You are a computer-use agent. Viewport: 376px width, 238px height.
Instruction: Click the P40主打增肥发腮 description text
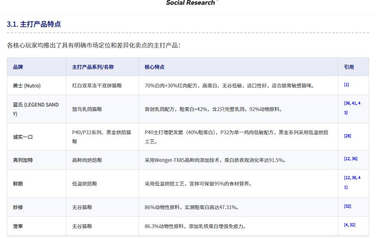click(236, 137)
